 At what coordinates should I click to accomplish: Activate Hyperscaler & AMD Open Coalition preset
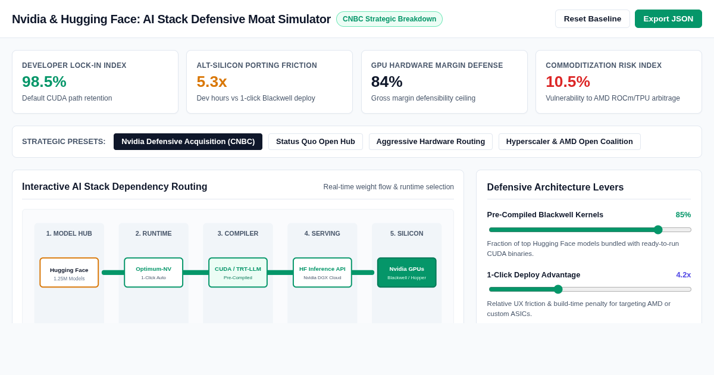(x=569, y=142)
